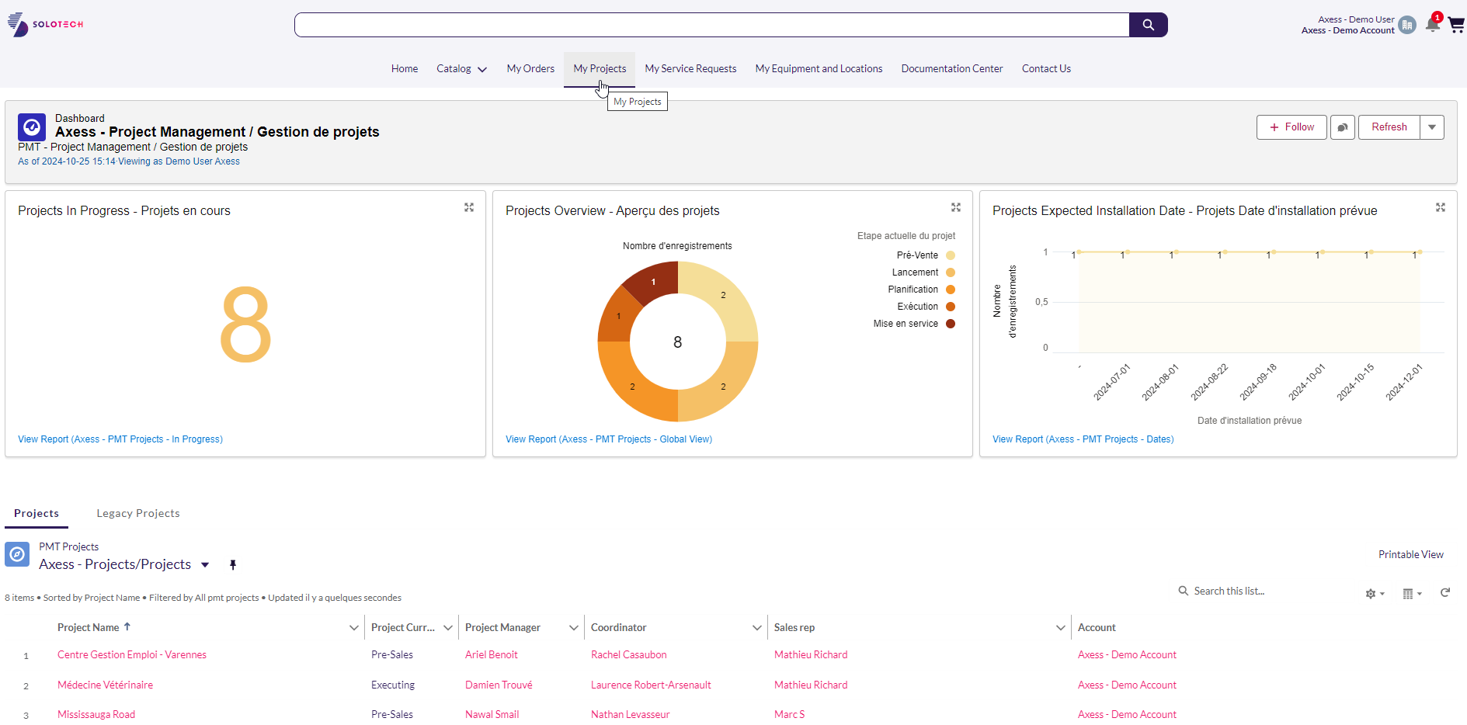Open My Orders page
Image resolution: width=1467 pixels, height=725 pixels.
530,69
